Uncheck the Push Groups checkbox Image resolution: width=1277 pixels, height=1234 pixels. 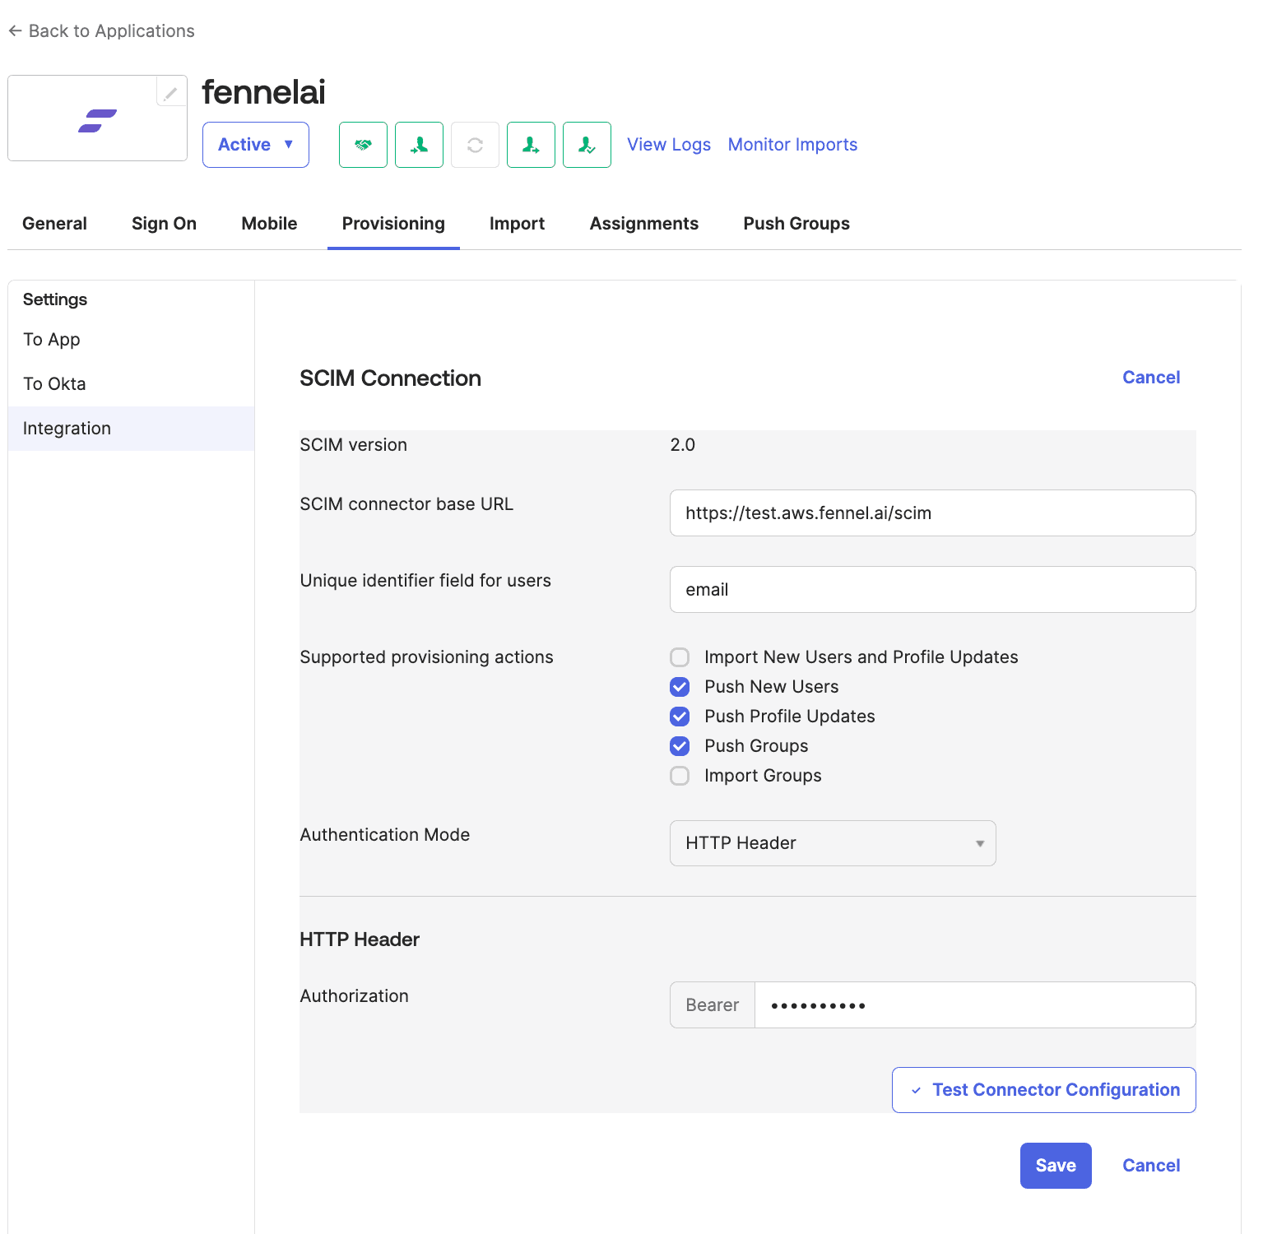(x=680, y=746)
